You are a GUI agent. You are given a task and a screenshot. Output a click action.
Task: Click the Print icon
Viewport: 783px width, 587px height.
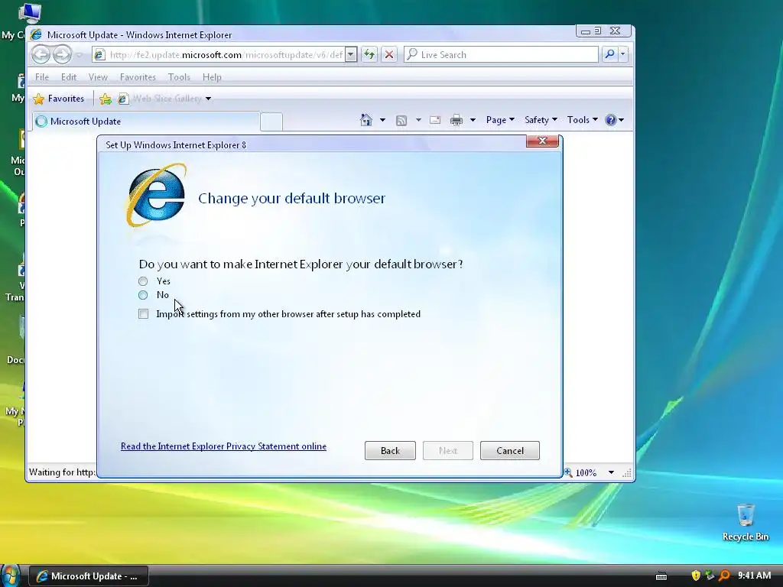click(456, 120)
